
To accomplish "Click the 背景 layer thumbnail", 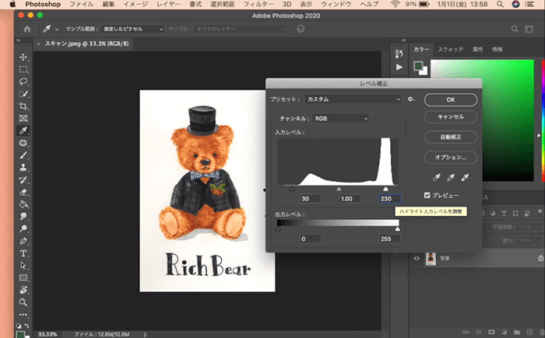I will [431, 259].
